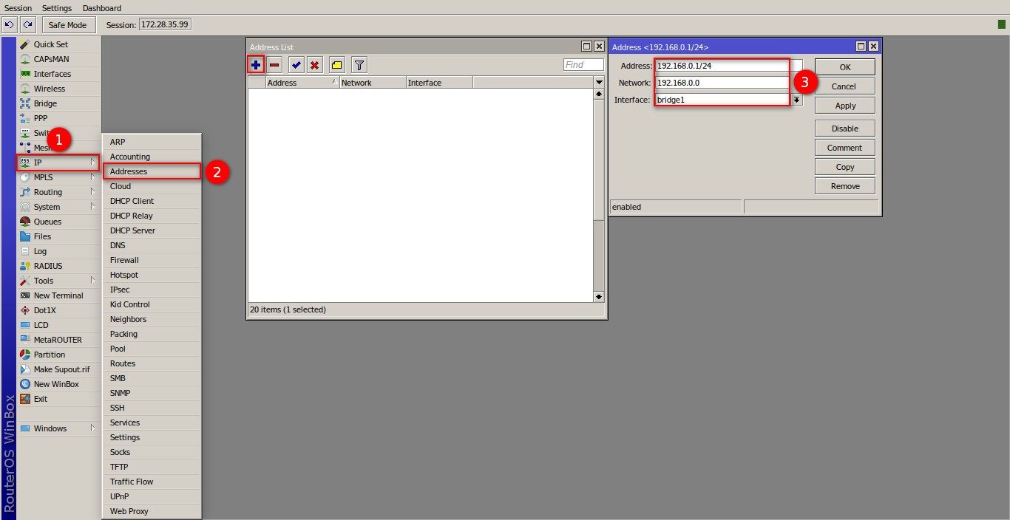Click the red X disable icon
Image resolution: width=1010 pixels, height=520 pixels.
[x=315, y=65]
